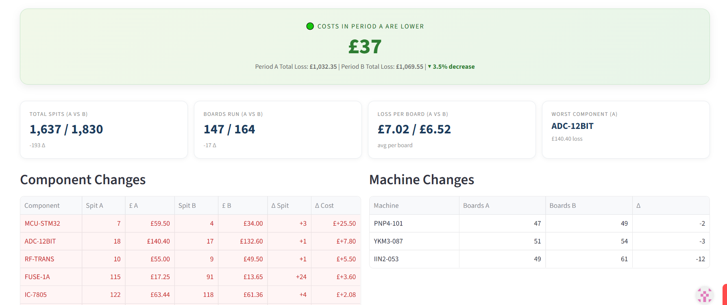Screen dimensions: 727x305
Task: Click the '£140.40 loss' caption in card
Action: (x=567, y=139)
